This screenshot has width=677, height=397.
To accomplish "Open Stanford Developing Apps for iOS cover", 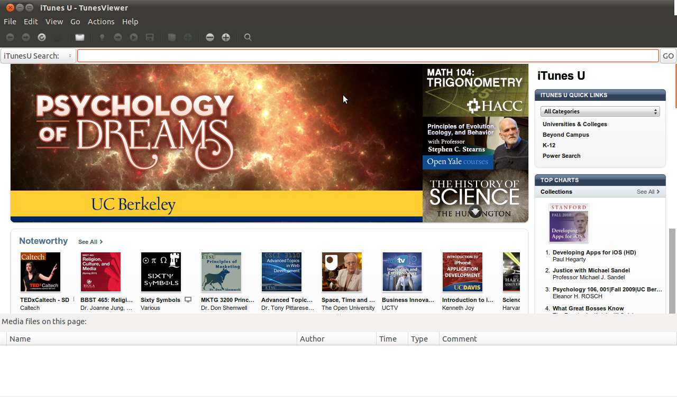I will (x=569, y=223).
